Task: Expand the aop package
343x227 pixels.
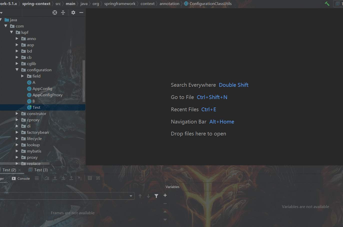Action: 17,45
